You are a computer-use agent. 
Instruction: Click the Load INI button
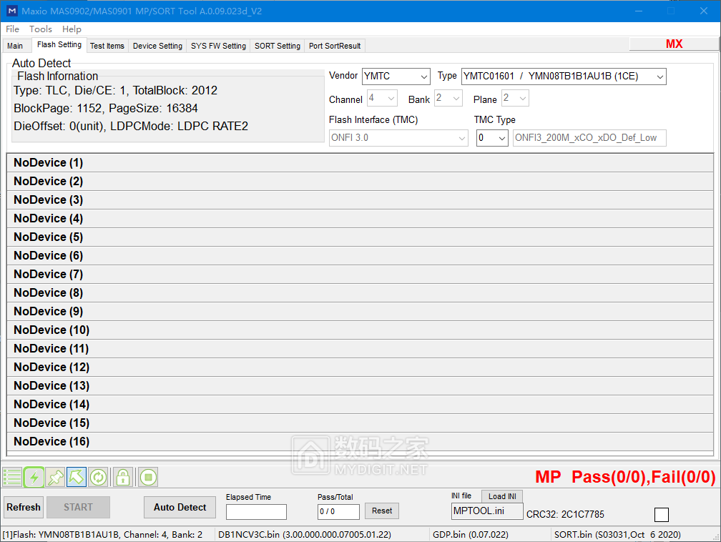coord(502,496)
